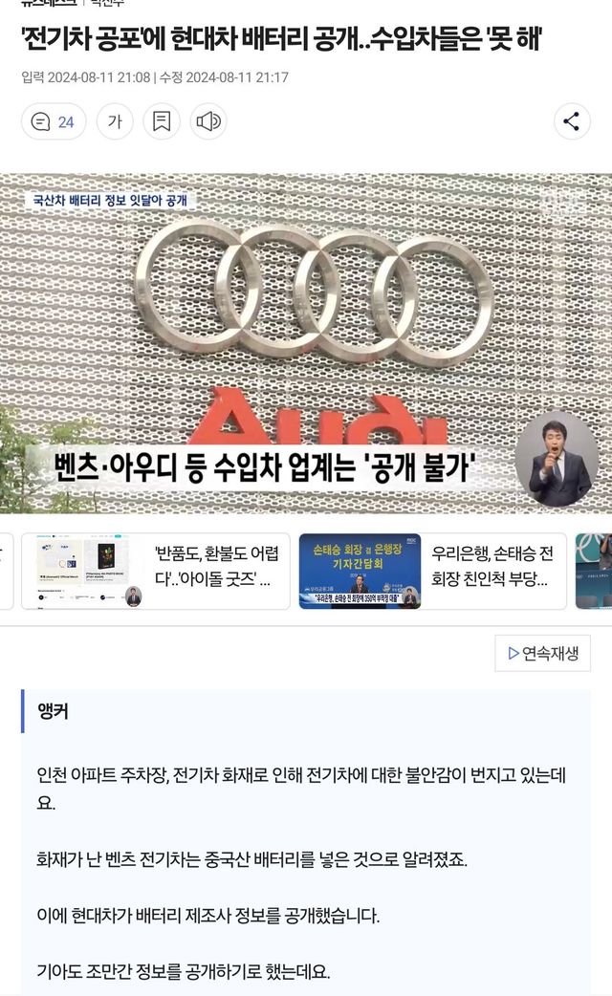
Task: Open the '우리은행, 손태승 전 회장' headline link
Action: [492, 566]
